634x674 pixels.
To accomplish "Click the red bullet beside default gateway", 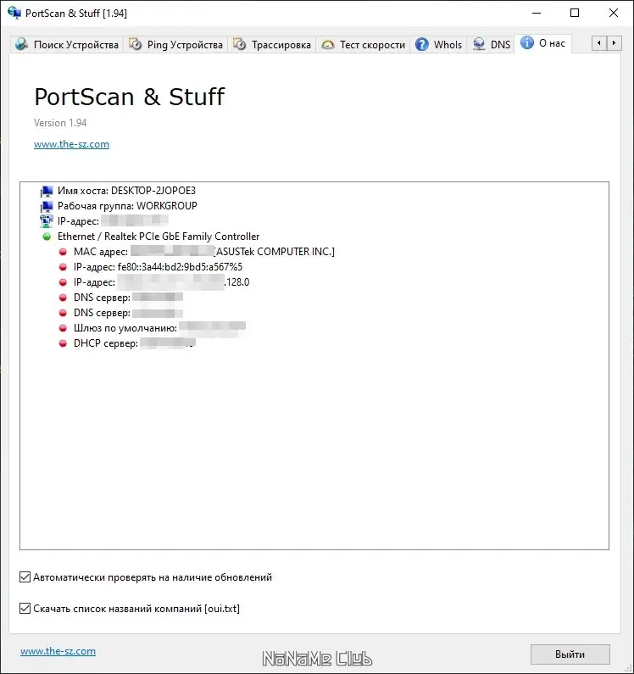I will (63, 329).
